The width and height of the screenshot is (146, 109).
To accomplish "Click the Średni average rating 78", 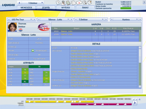I will point(39,67).
